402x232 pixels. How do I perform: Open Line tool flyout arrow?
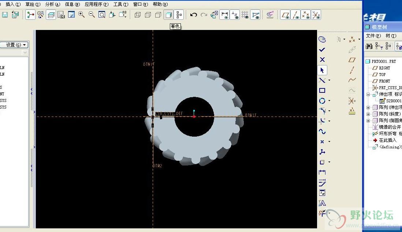click(330, 80)
